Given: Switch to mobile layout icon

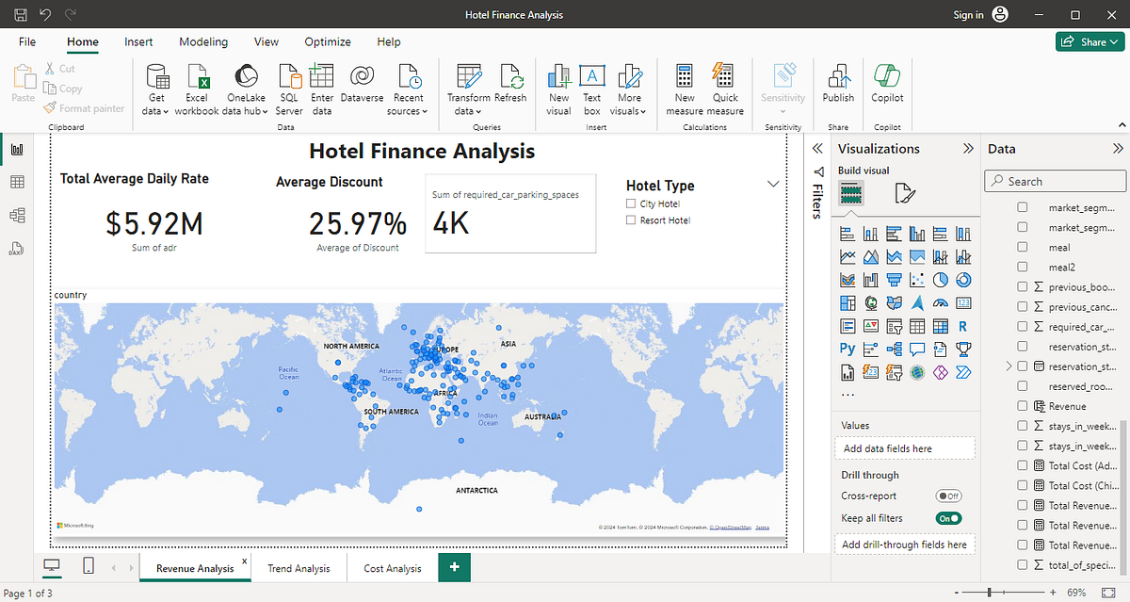Looking at the screenshot, I should (89, 566).
